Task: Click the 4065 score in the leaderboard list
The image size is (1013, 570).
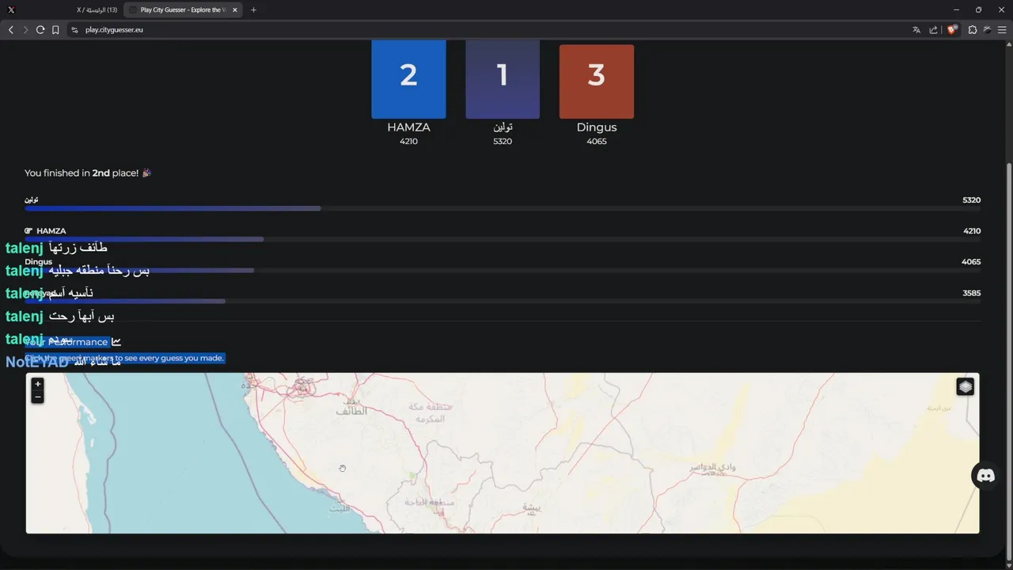Action: [971, 262]
